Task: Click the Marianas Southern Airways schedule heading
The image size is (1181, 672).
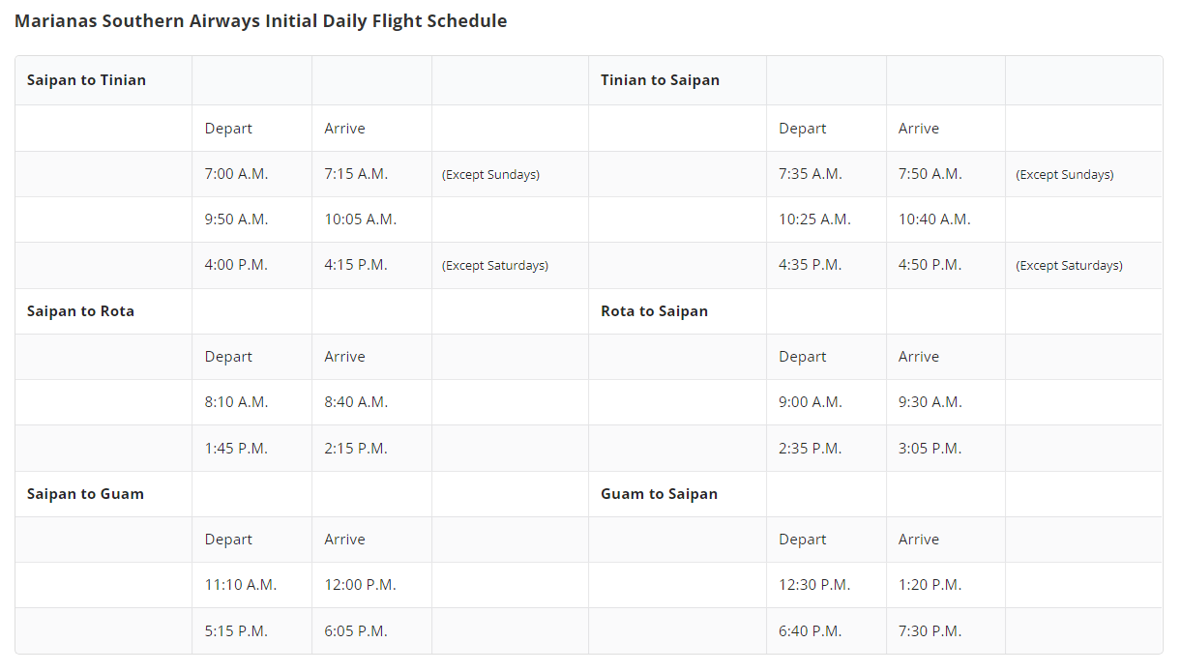Action: [260, 20]
